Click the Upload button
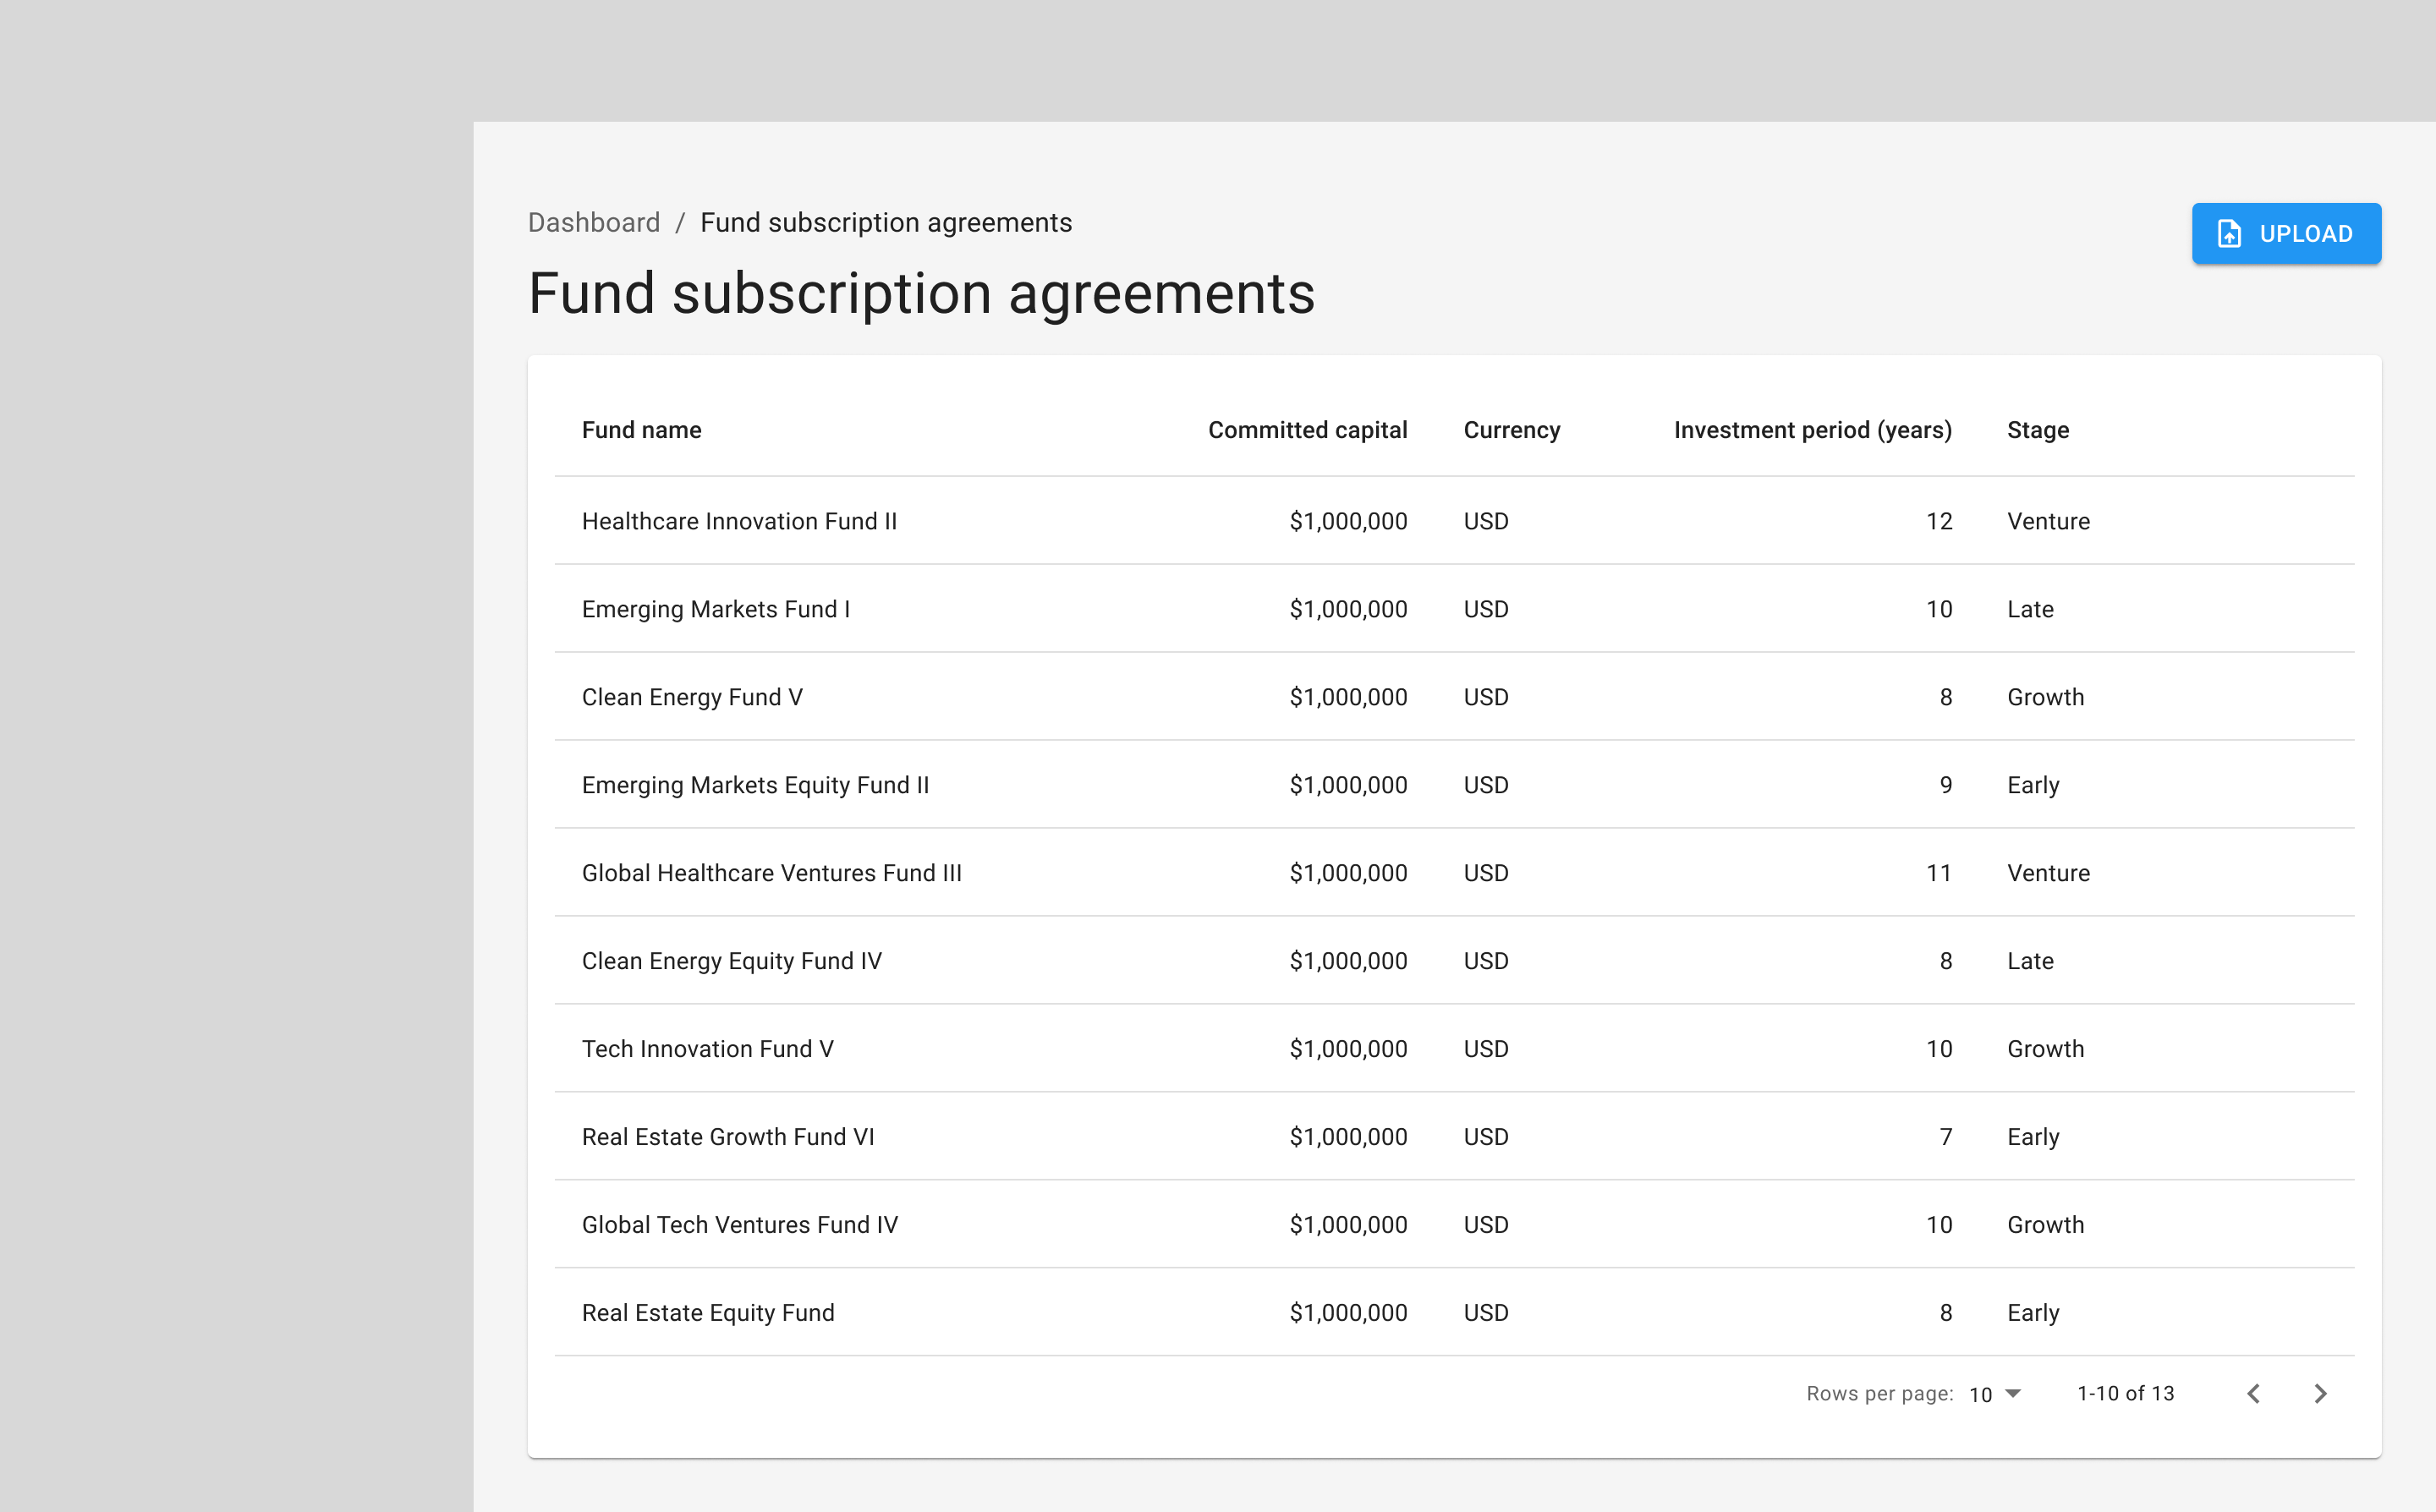The width and height of the screenshot is (2436, 1512). tap(2286, 234)
